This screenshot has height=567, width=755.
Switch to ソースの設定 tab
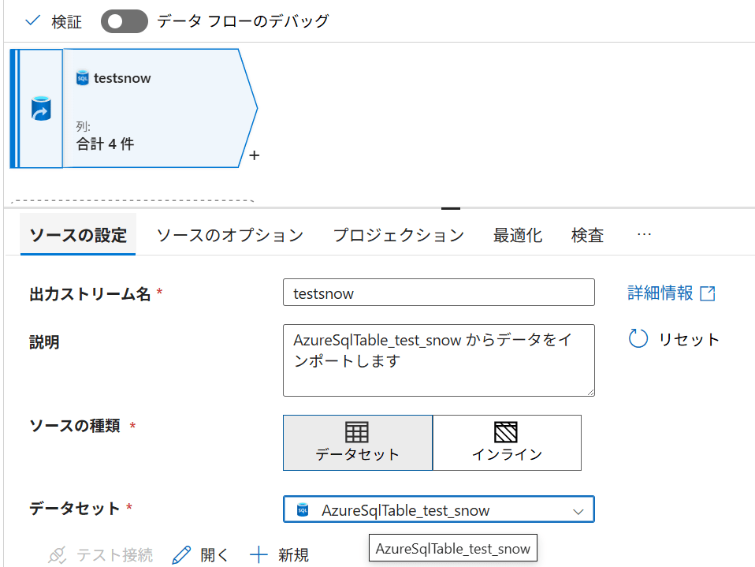click(x=78, y=235)
